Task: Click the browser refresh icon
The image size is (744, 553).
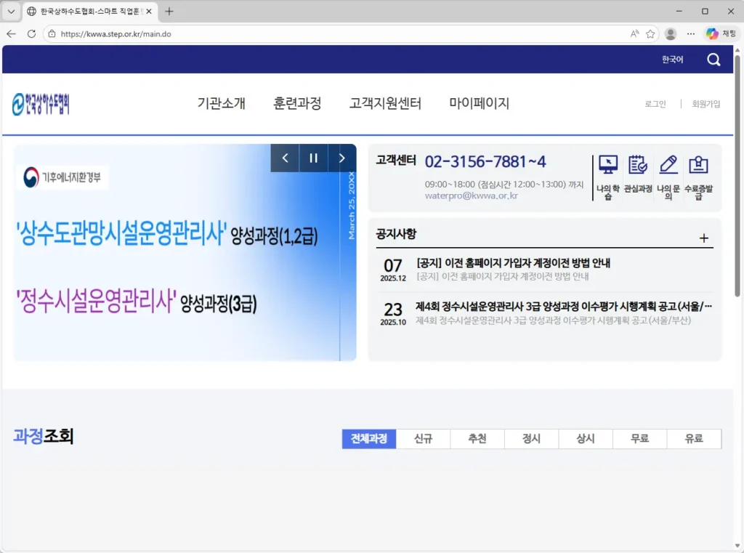Action: pyautogui.click(x=30, y=33)
